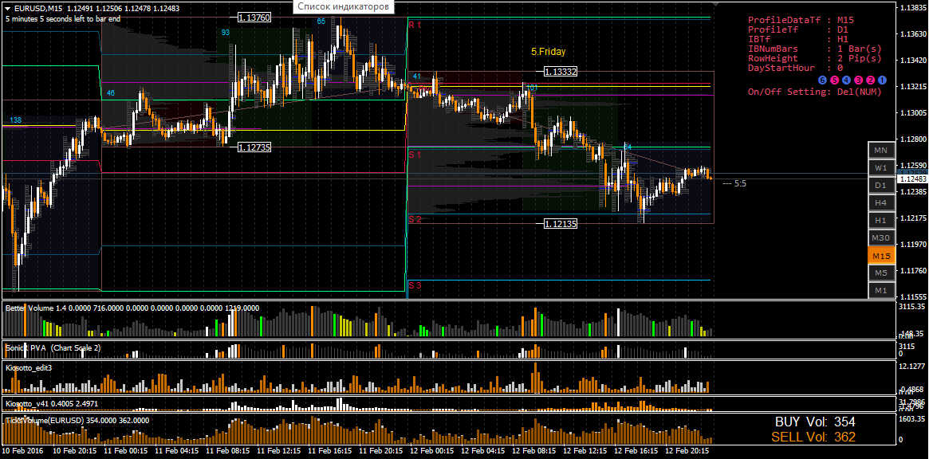This screenshot has height=459, width=929.
Task: Click the blue circle numbered 1
Action: 882,80
